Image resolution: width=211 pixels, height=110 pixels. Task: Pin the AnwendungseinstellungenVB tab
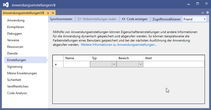pyautogui.click(x=48, y=13)
